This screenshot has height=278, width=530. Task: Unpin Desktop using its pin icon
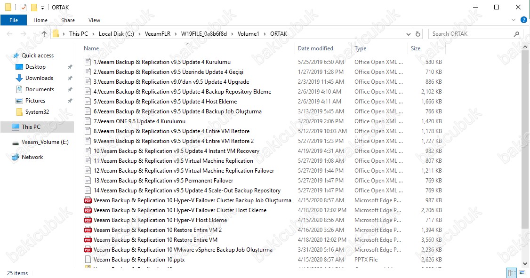point(70,67)
